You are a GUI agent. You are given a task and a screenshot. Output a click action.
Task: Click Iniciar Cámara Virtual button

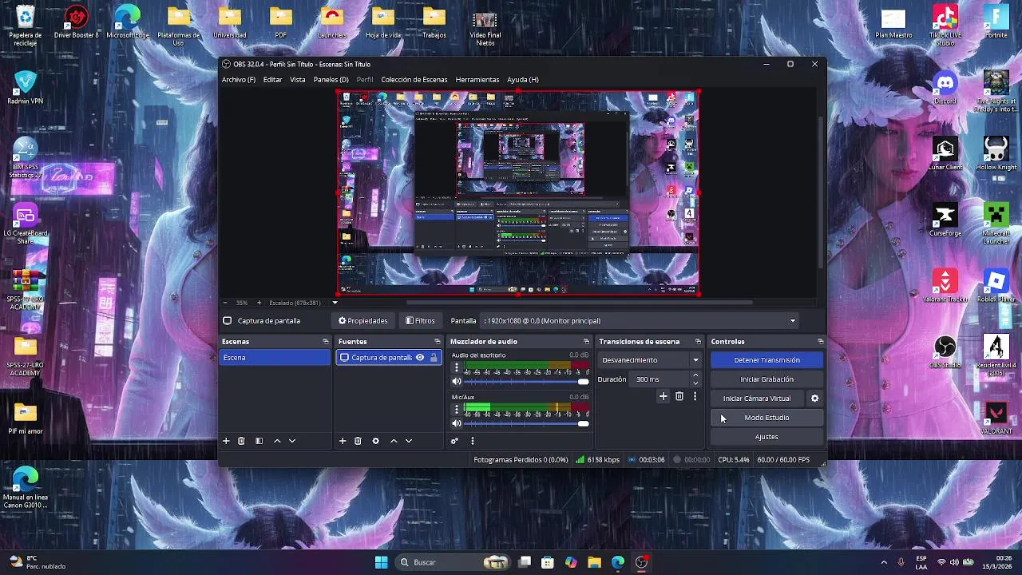point(757,399)
